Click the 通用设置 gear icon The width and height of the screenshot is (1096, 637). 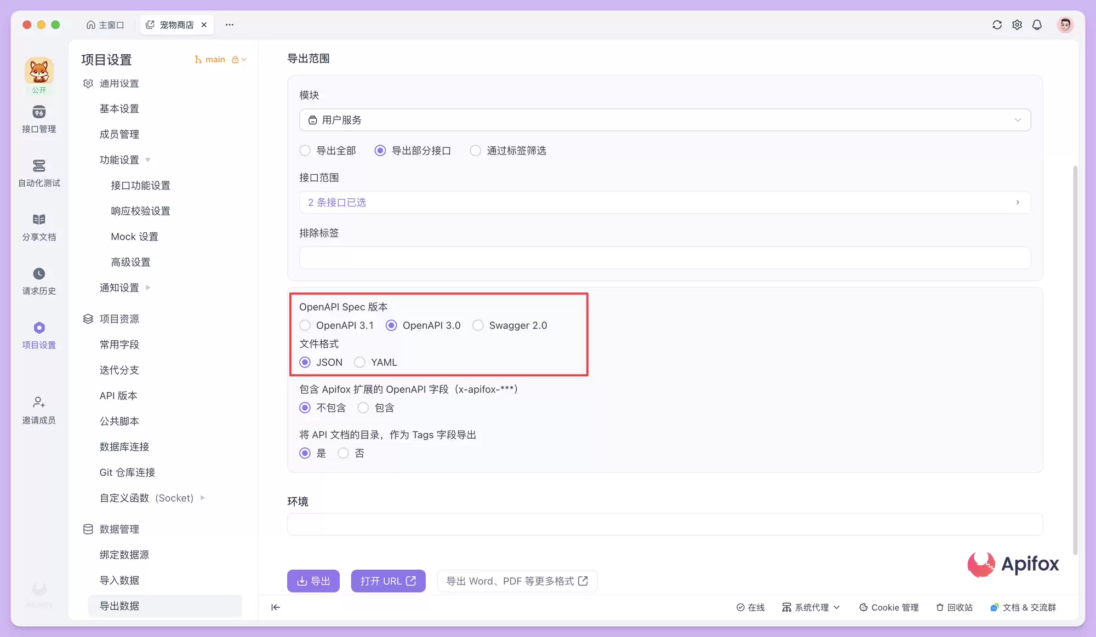pos(88,83)
